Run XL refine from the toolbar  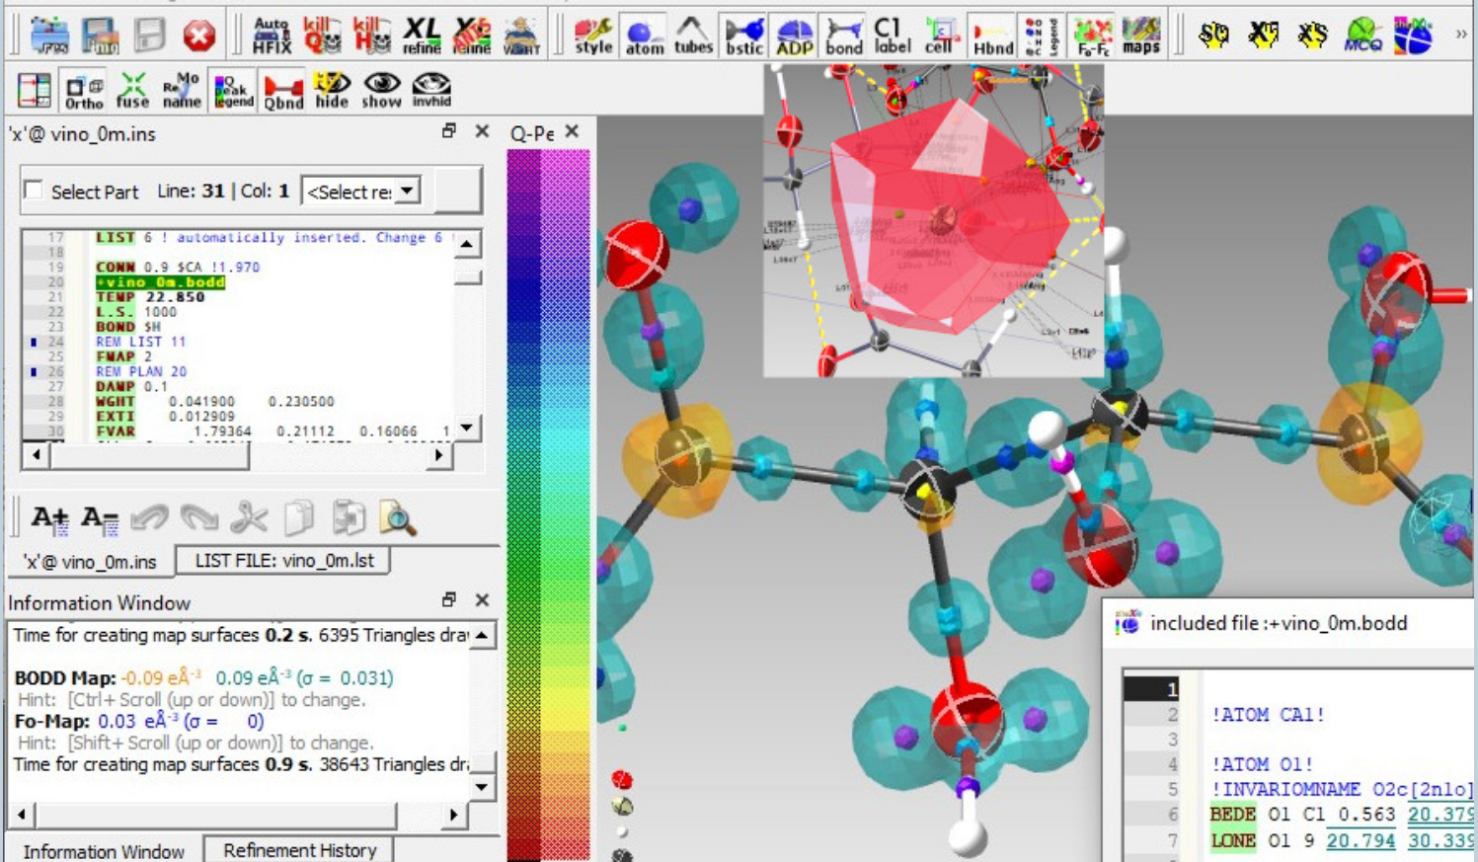point(422,36)
